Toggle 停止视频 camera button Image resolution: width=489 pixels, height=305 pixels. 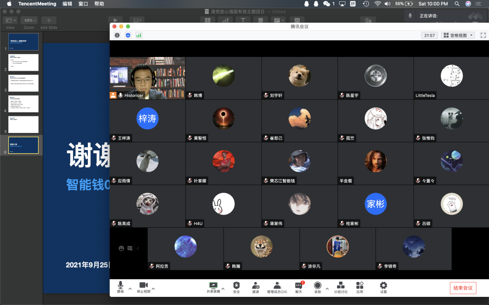(x=144, y=287)
